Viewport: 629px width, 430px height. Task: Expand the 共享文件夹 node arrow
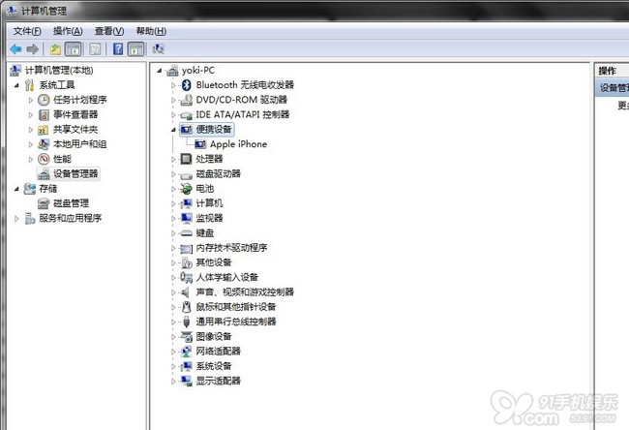click(31, 130)
